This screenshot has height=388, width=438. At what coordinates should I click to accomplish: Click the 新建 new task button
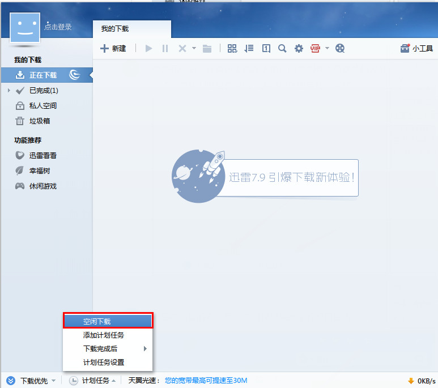(113, 49)
